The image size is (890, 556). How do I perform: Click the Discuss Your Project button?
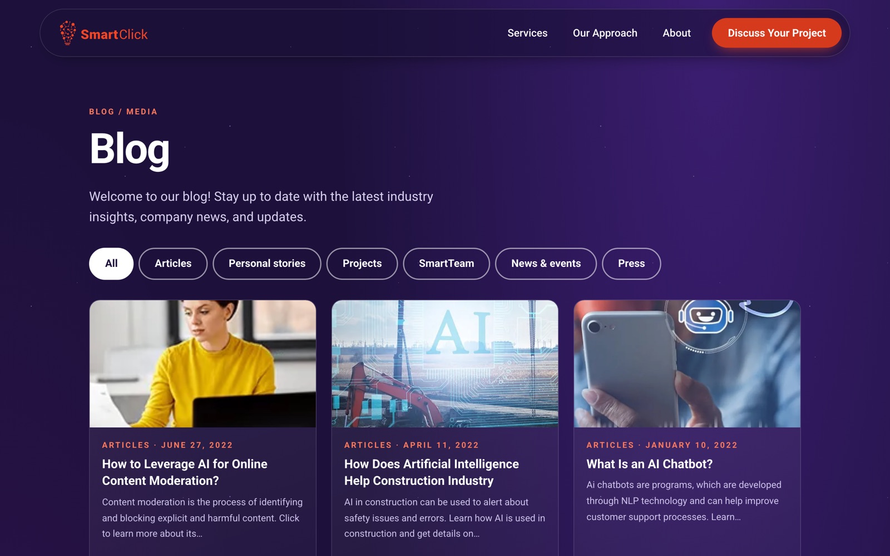tap(777, 33)
